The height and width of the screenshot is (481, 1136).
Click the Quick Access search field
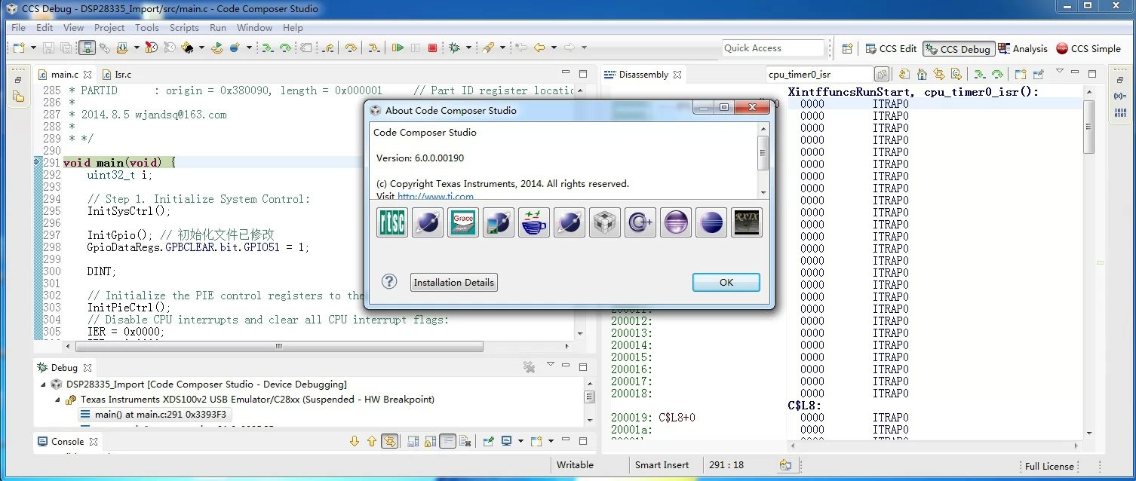(x=772, y=48)
